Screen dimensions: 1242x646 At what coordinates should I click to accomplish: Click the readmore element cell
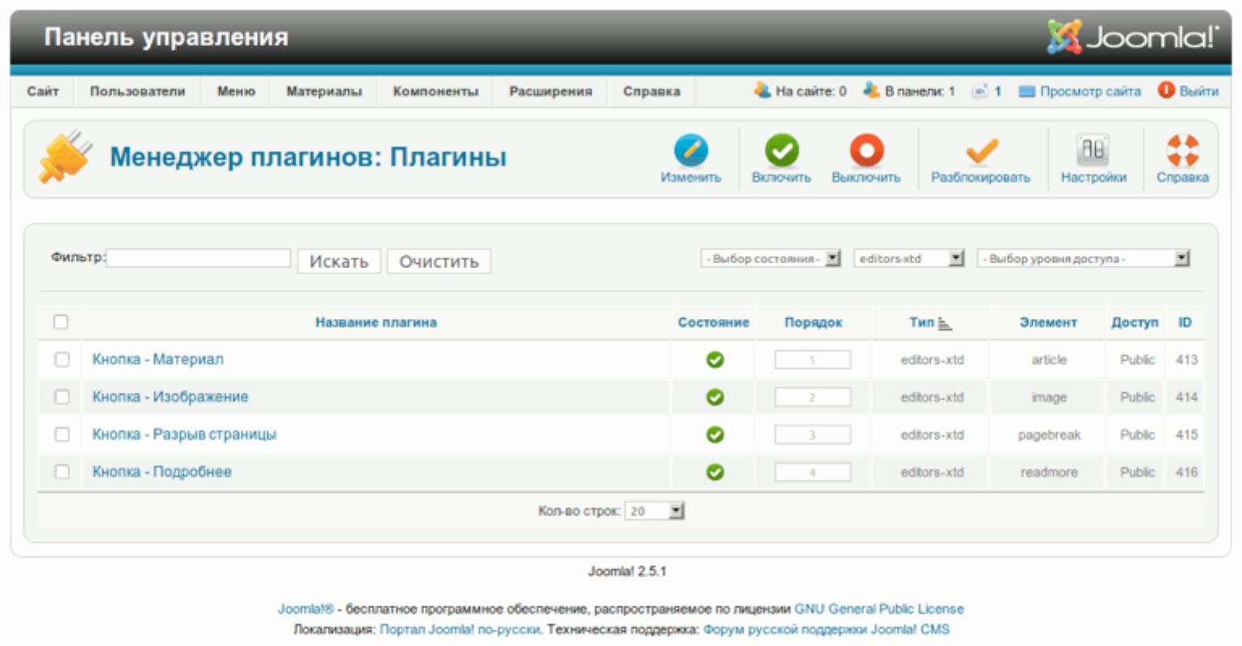coord(1049,472)
